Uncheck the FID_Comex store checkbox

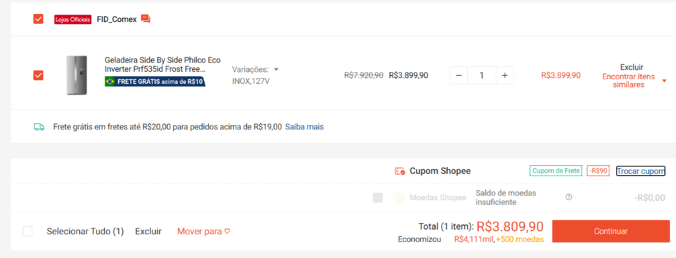pyautogui.click(x=38, y=19)
